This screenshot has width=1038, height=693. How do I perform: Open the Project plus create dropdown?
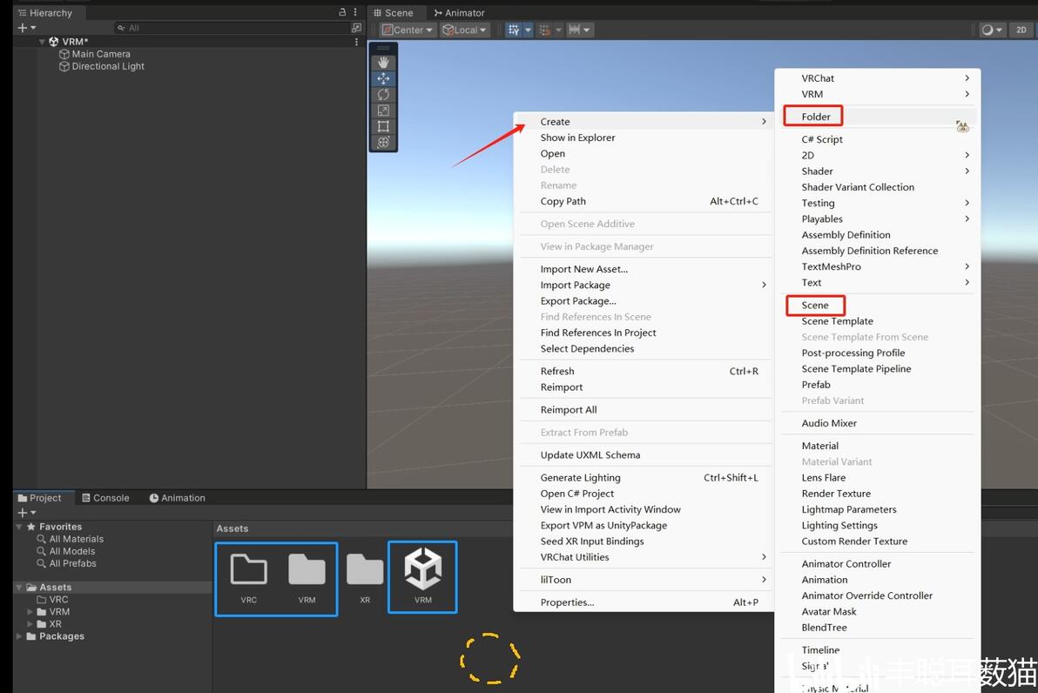(x=26, y=512)
